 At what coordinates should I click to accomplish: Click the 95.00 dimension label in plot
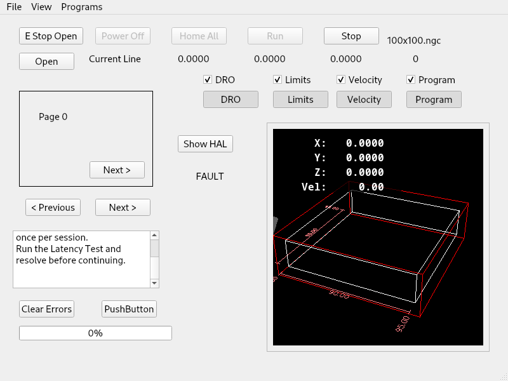[403, 324]
